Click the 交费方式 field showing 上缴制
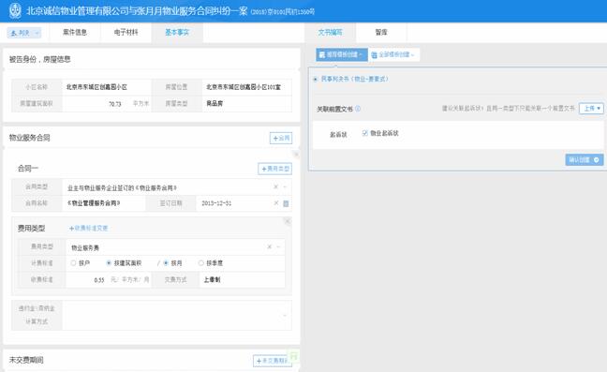 pyautogui.click(x=242, y=279)
